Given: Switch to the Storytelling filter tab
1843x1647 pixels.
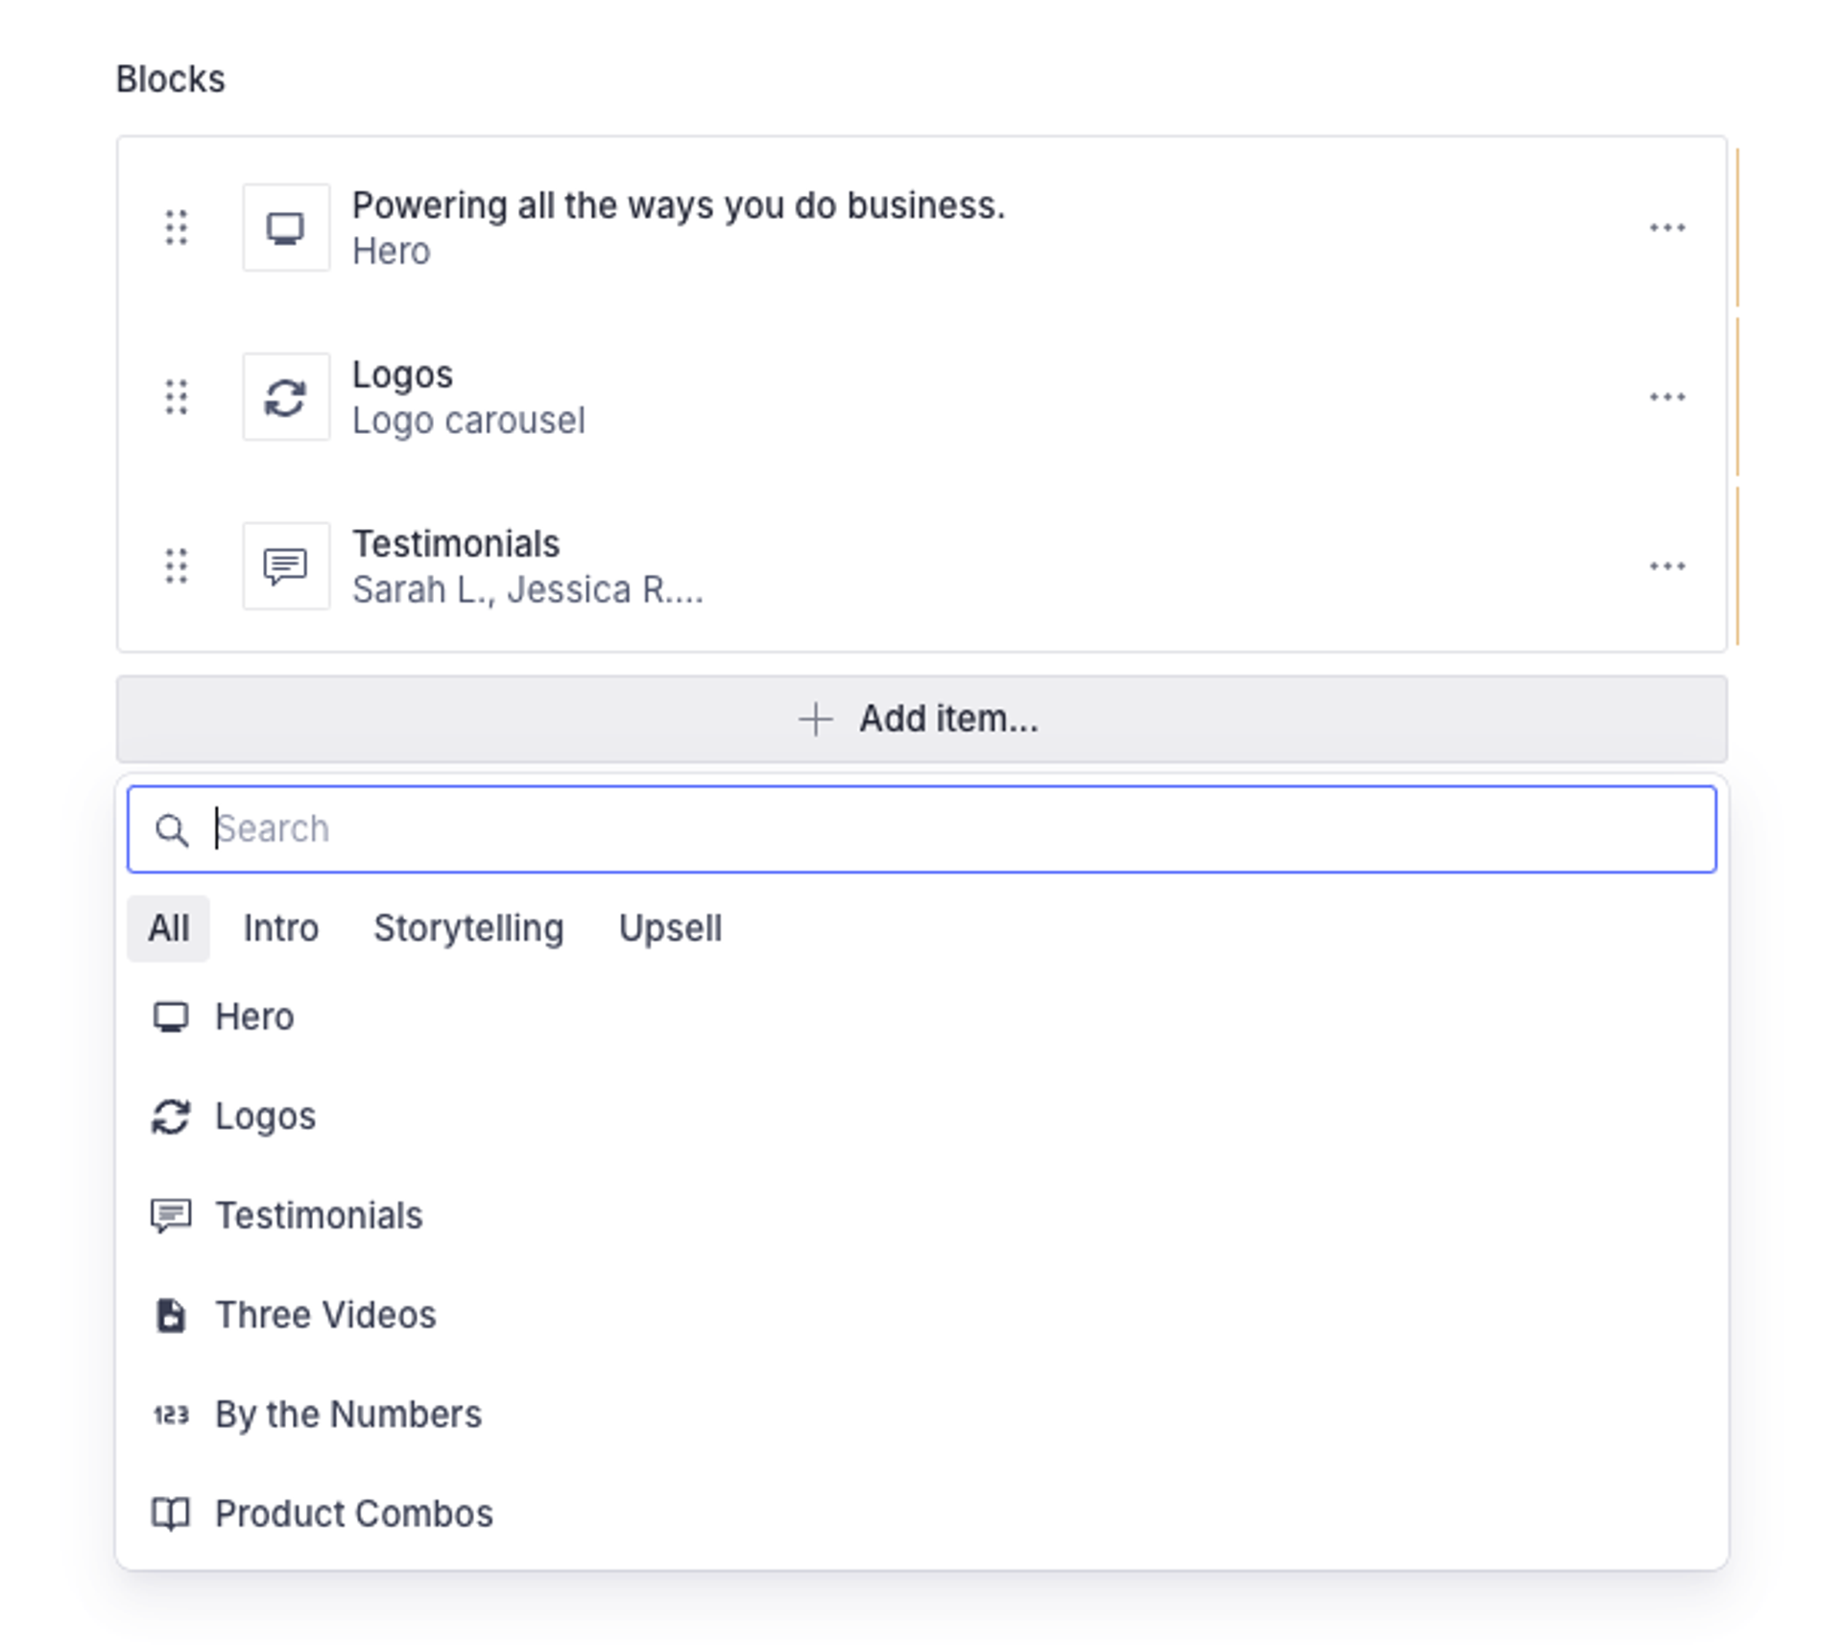Looking at the screenshot, I should point(468,928).
